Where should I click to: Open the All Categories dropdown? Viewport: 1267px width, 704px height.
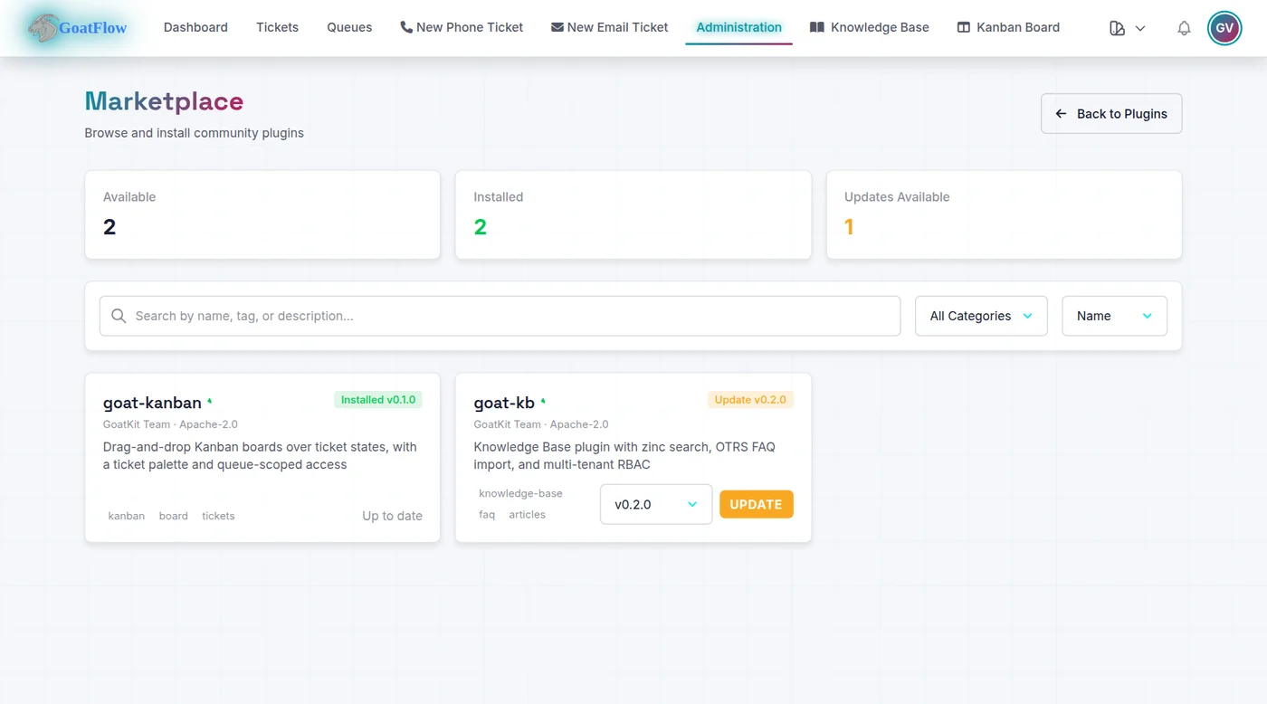pyautogui.click(x=981, y=316)
